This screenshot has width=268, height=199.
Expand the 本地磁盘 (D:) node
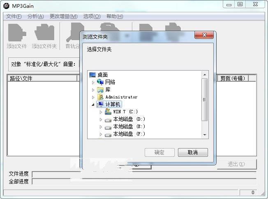(x=101, y=119)
